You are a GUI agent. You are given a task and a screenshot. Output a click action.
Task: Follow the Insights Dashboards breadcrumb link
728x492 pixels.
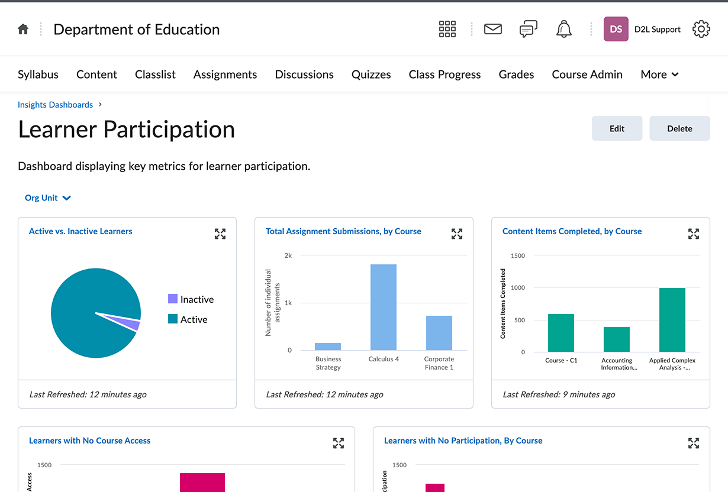click(x=55, y=105)
